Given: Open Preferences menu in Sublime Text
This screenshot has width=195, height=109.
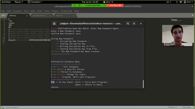Looking at the screenshot, I should (x=66, y=11).
